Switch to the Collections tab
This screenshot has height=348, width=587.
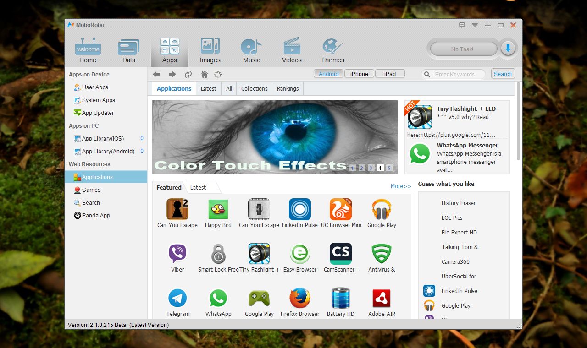click(x=254, y=88)
